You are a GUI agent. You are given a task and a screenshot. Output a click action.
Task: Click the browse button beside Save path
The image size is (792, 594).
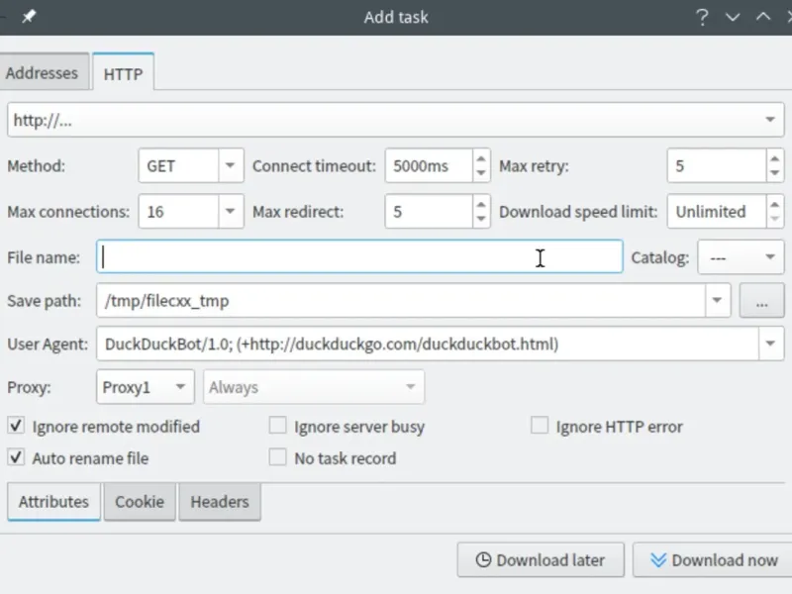click(761, 302)
